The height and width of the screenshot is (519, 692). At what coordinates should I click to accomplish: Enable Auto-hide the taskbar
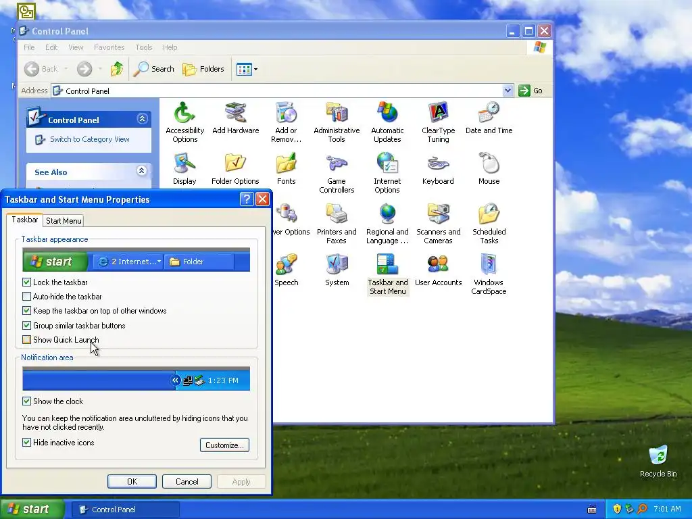coord(26,297)
